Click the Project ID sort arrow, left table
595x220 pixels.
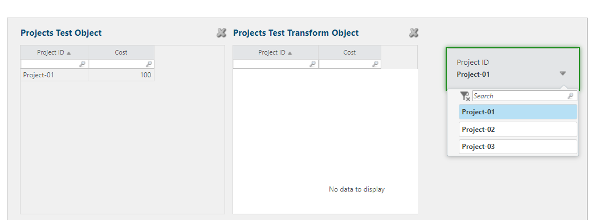(69, 53)
